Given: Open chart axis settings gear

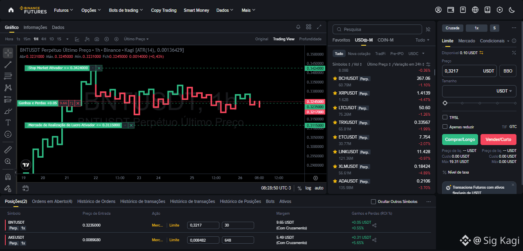Looking at the screenshot, I should point(315,178).
